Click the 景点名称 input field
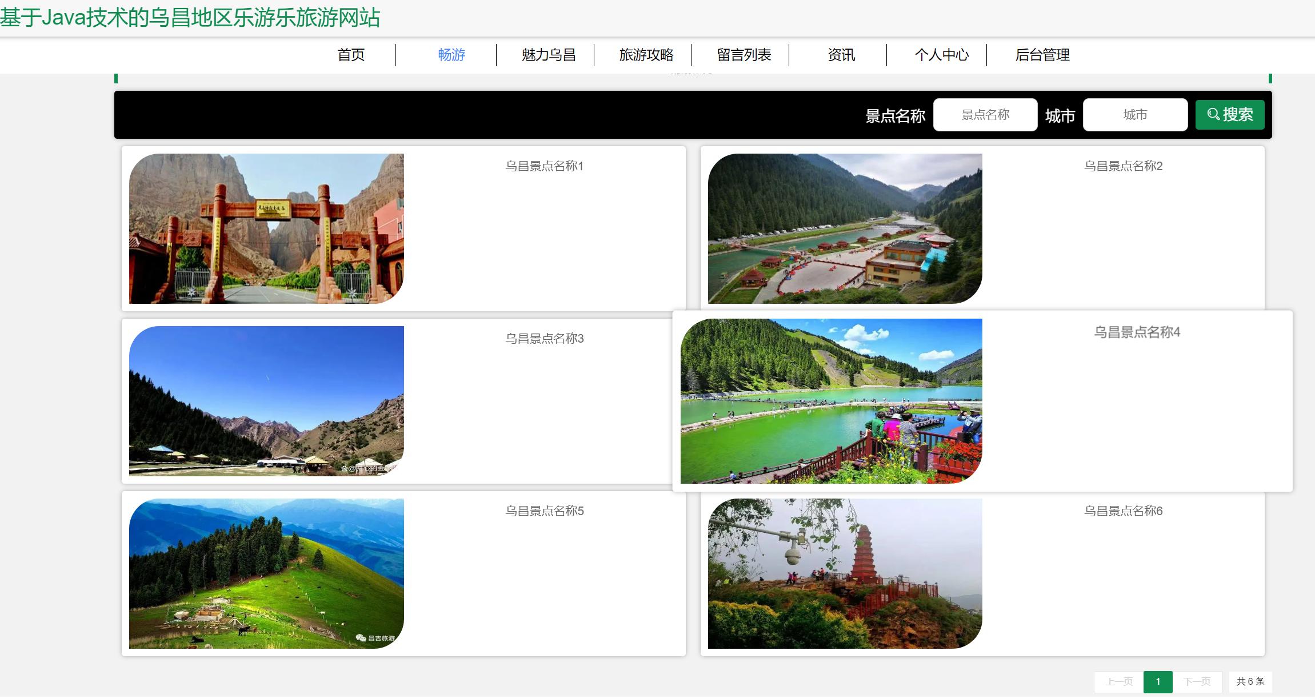This screenshot has height=699, width=1315. tap(985, 114)
